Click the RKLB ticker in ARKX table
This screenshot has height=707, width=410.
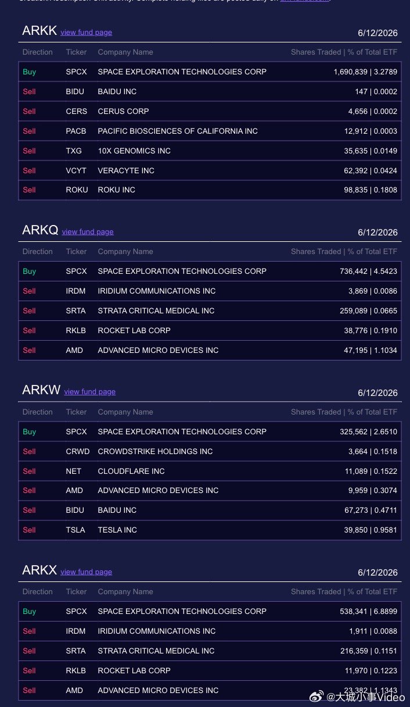pyautogui.click(x=75, y=671)
